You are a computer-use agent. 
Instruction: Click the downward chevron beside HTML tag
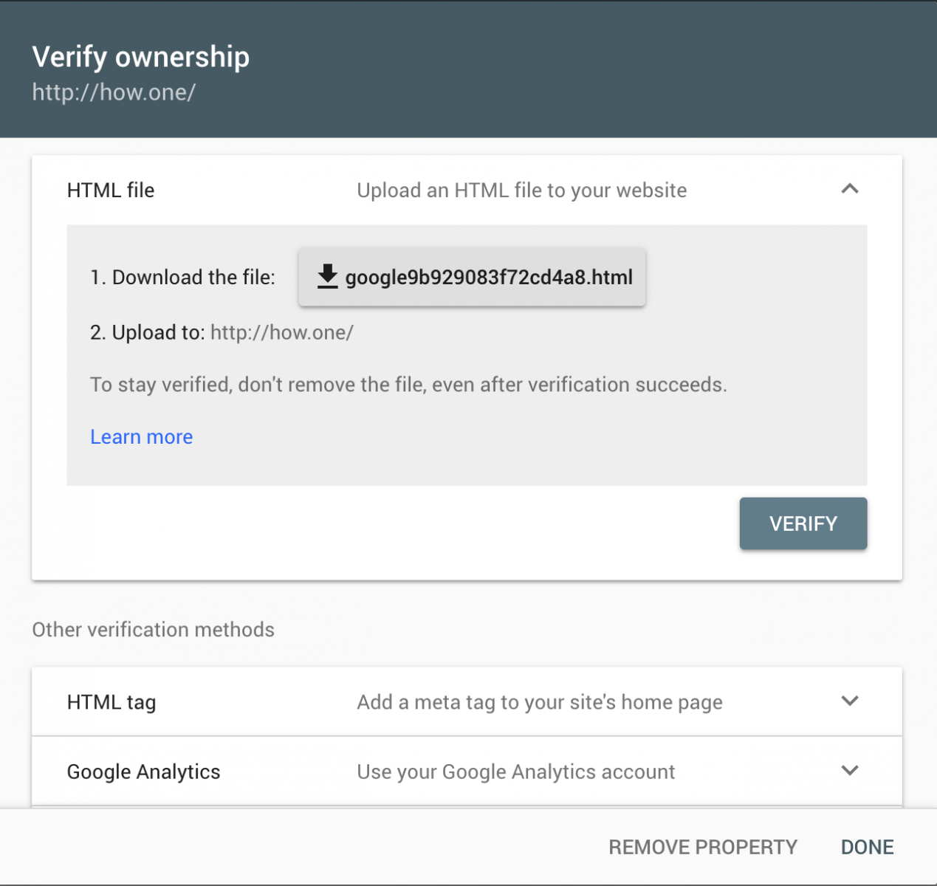[x=850, y=701]
